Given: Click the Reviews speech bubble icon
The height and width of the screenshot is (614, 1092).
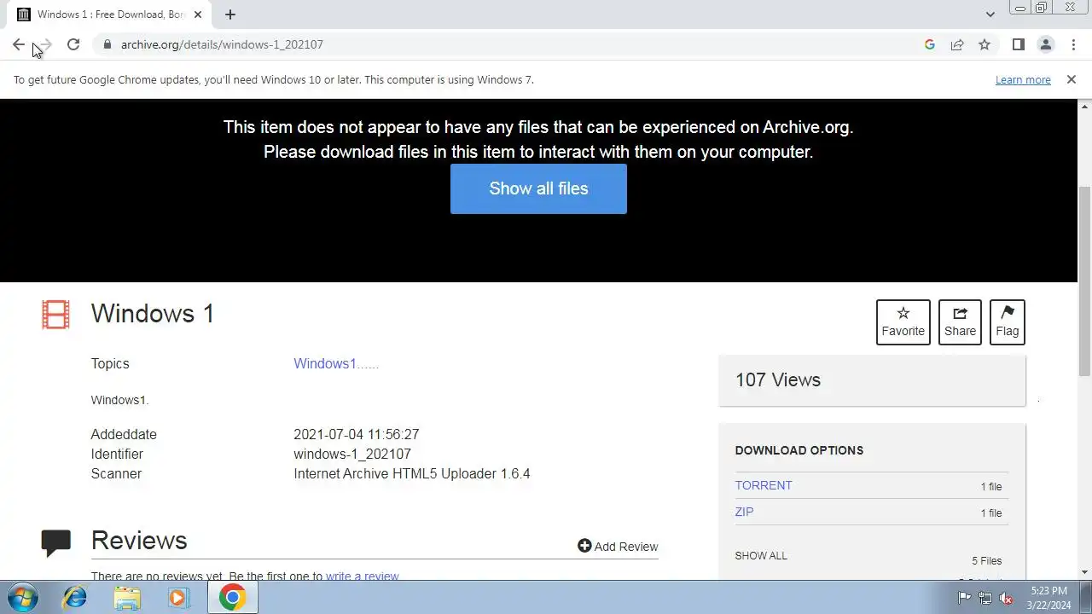Looking at the screenshot, I should point(55,542).
